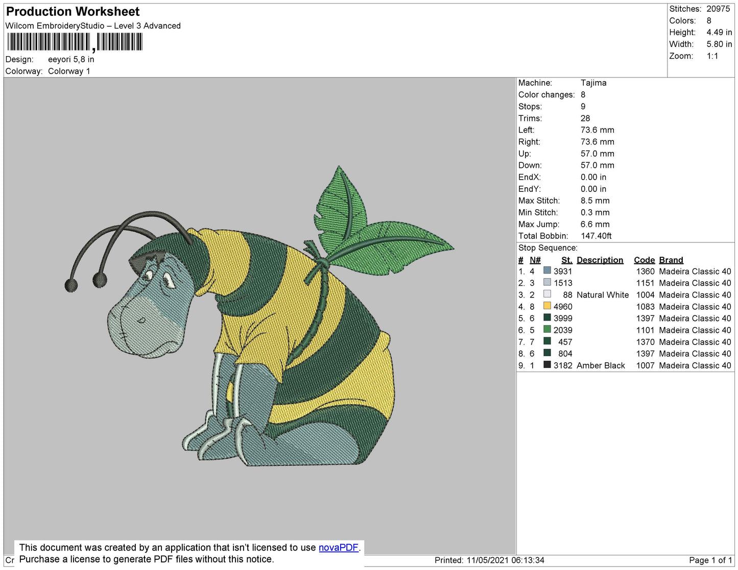The width and height of the screenshot is (738, 570).
Task: Select the Natural White color swatch
Action: coord(547,294)
